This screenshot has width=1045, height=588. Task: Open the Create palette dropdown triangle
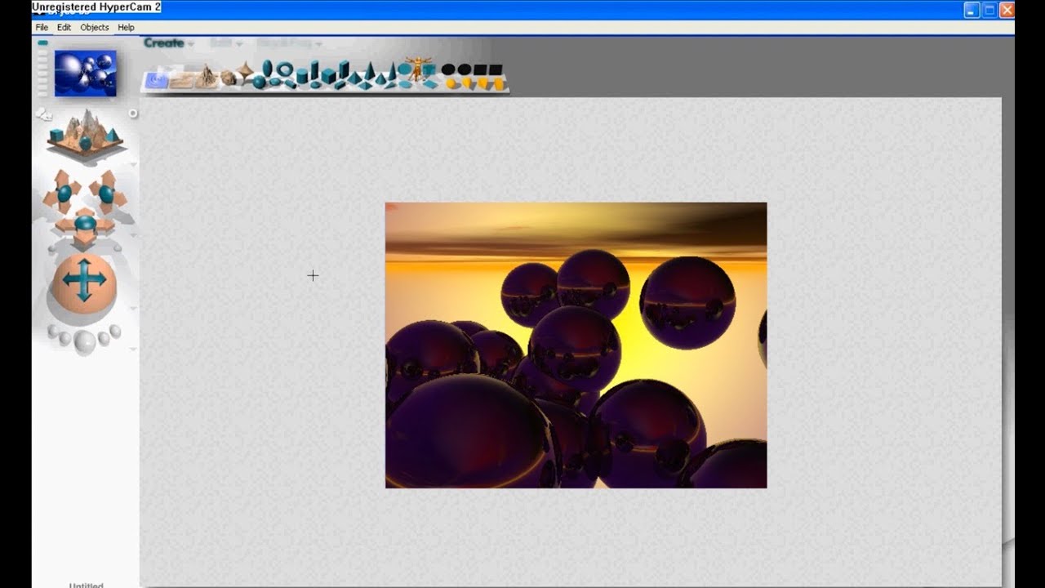point(191,44)
